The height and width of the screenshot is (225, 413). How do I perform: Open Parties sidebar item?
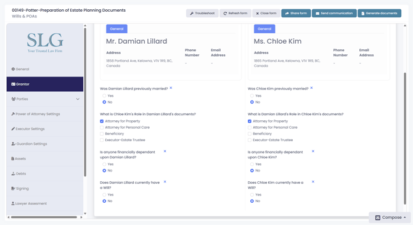point(45,99)
